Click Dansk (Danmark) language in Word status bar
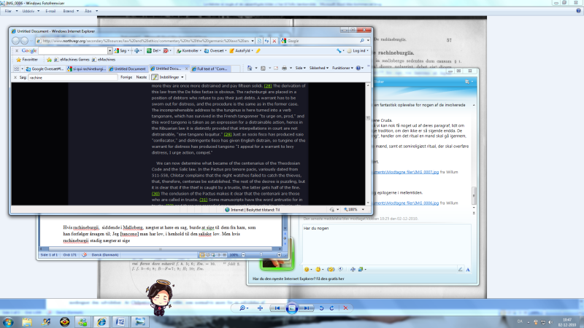Image resolution: width=584 pixels, height=328 pixels. [105, 255]
